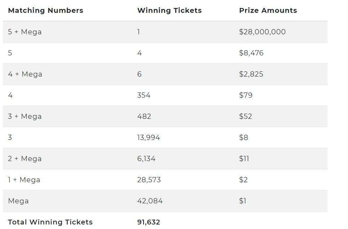Click the 354 winning tickets value

pyautogui.click(x=144, y=95)
